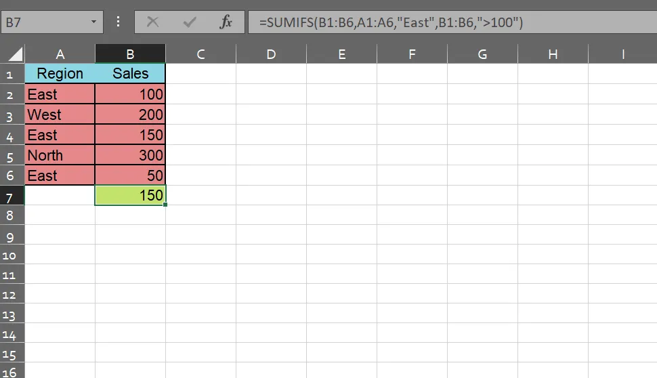Screen dimensions: 657x378
Task: Select cell B4 with value 150
Action: pyautogui.click(x=130, y=135)
